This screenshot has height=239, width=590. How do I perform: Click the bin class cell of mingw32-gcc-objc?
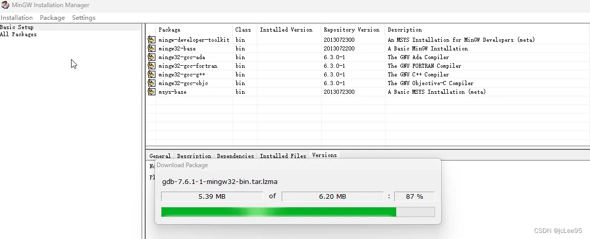pyautogui.click(x=240, y=83)
